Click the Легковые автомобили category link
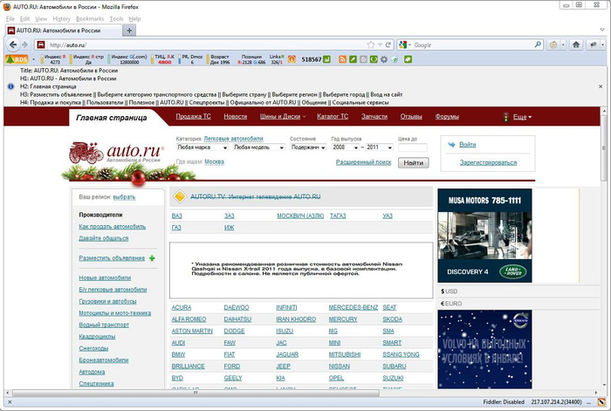The width and height of the screenshot is (611, 411). click(x=233, y=139)
